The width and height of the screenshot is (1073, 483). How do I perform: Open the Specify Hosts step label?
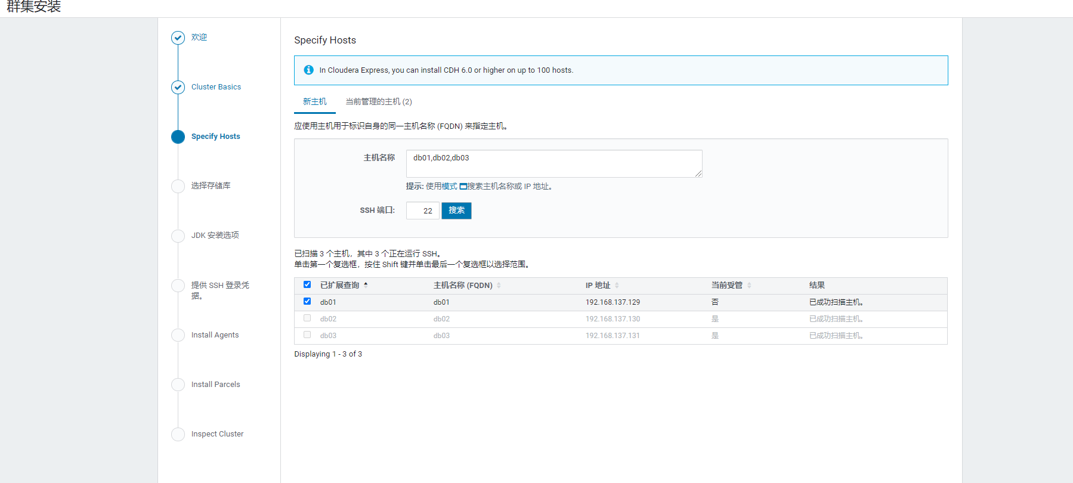tap(216, 137)
